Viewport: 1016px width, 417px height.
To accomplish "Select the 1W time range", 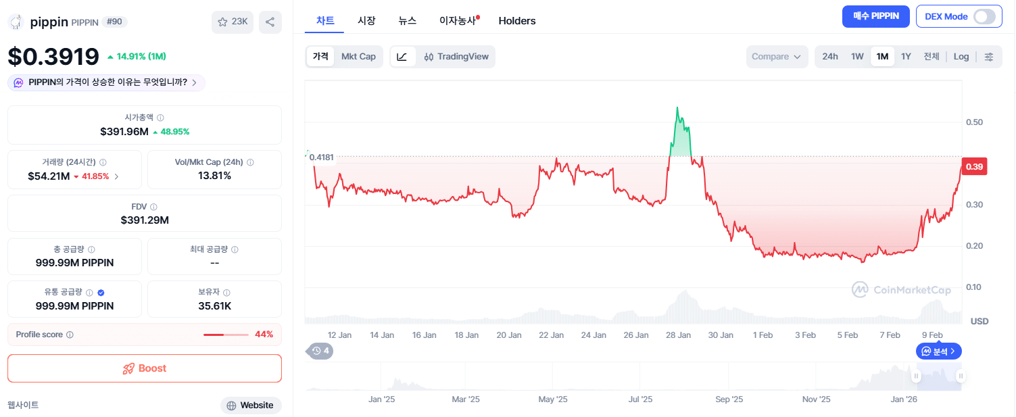I will (857, 57).
